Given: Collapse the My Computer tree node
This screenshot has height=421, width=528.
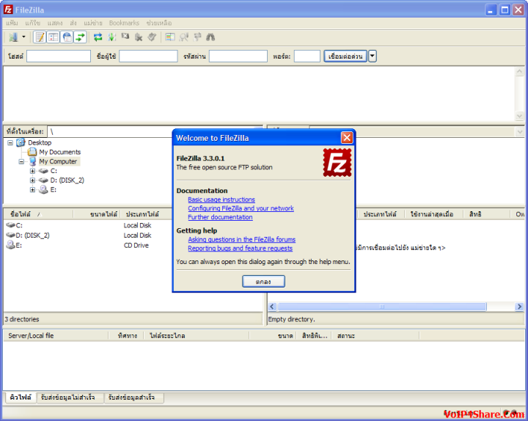Looking at the screenshot, I should [x=21, y=161].
